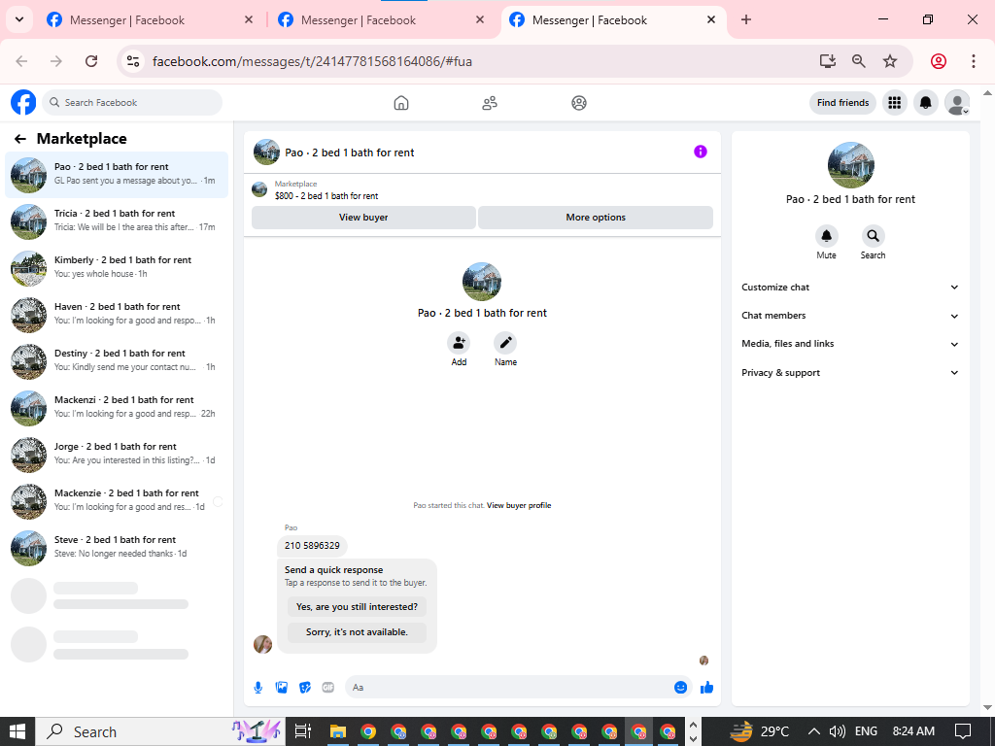995x746 pixels.
Task: Open the Facebook menu grid icon
Action: (895, 102)
